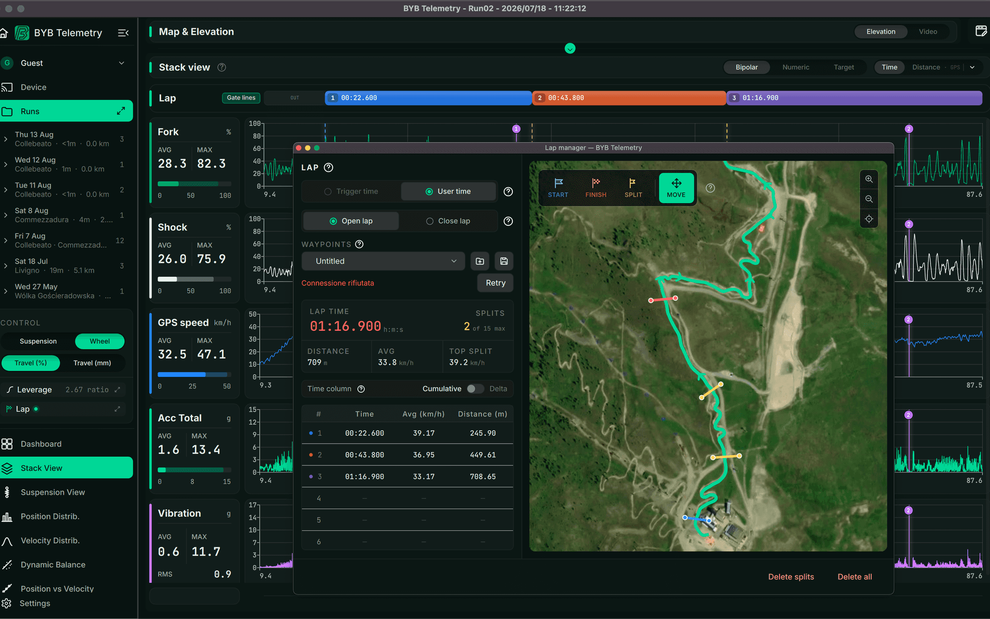
Task: Activate the MOVE tool on map
Action: (676, 188)
